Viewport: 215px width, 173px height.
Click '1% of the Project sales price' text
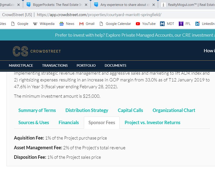click(x=74, y=157)
